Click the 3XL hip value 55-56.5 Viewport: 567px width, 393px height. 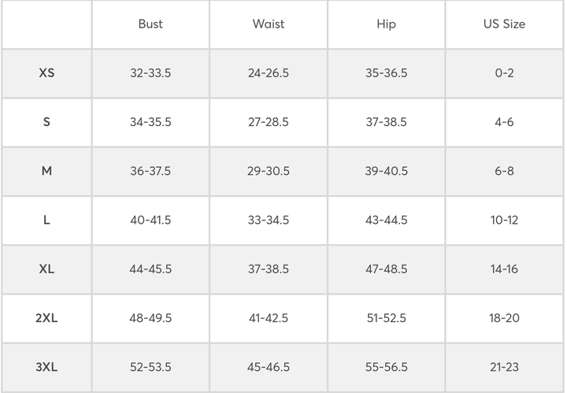coord(386,367)
